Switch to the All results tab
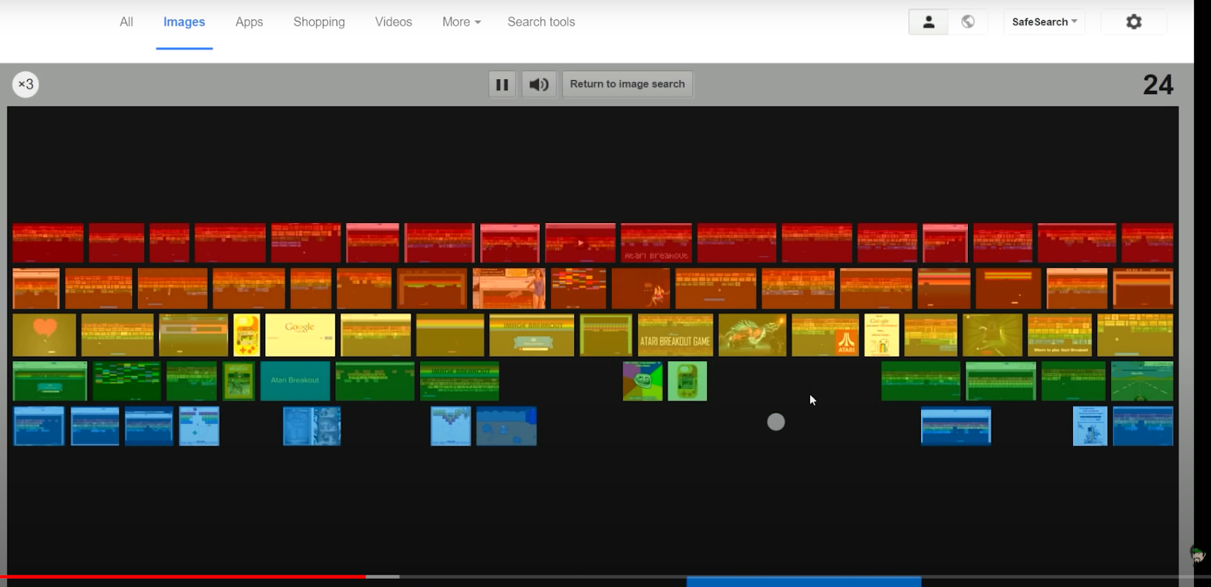 [x=126, y=22]
